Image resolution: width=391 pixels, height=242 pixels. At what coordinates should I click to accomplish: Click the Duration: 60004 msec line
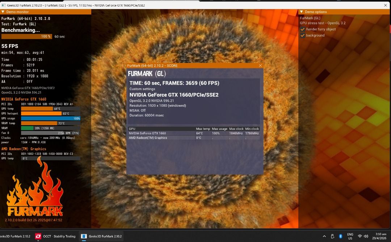tap(147, 115)
